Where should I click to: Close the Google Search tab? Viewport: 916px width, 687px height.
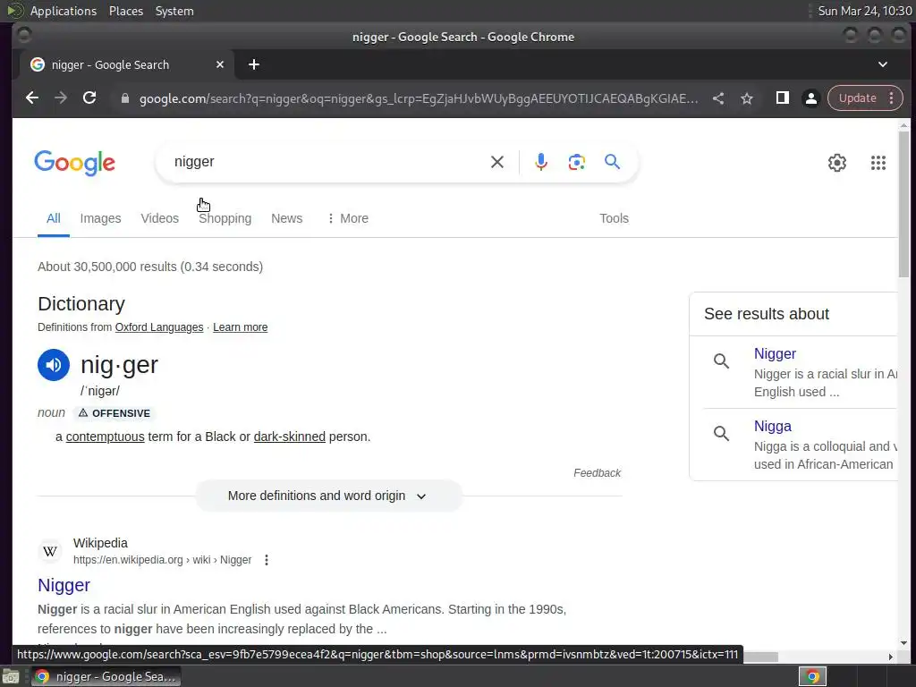click(x=220, y=64)
